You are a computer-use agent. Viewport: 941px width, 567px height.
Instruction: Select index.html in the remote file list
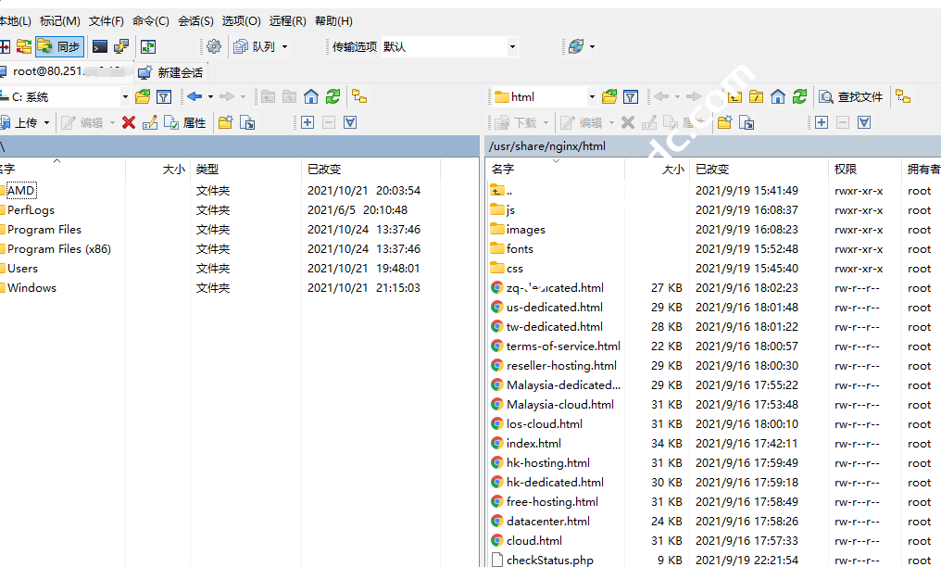click(x=533, y=443)
